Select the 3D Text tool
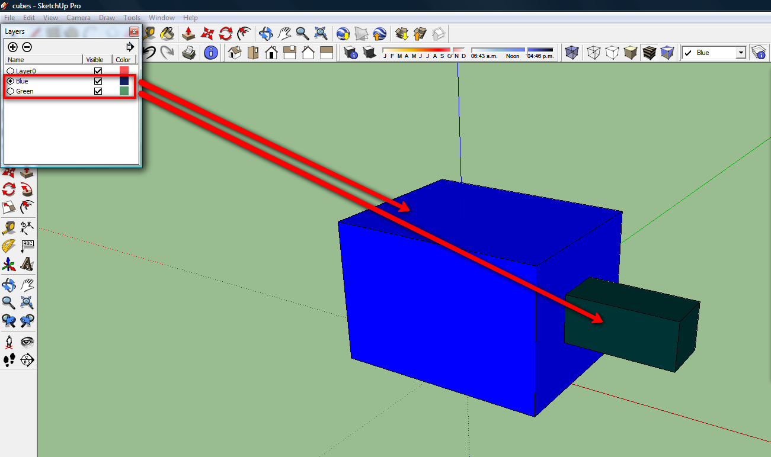The image size is (771, 457). tap(27, 263)
